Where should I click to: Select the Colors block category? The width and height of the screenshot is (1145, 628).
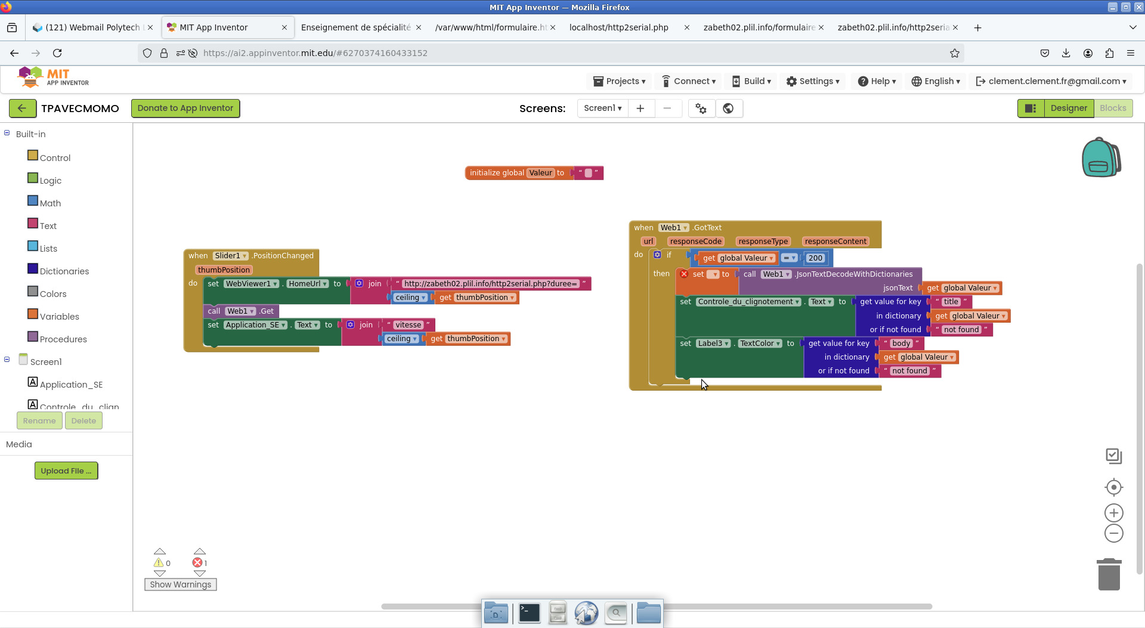pyautogui.click(x=52, y=293)
